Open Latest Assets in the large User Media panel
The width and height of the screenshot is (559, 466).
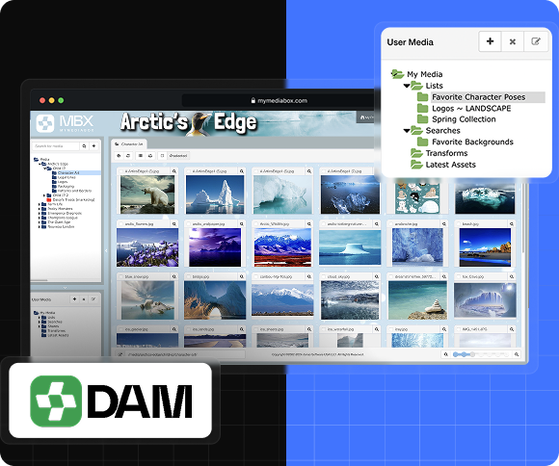pos(450,165)
